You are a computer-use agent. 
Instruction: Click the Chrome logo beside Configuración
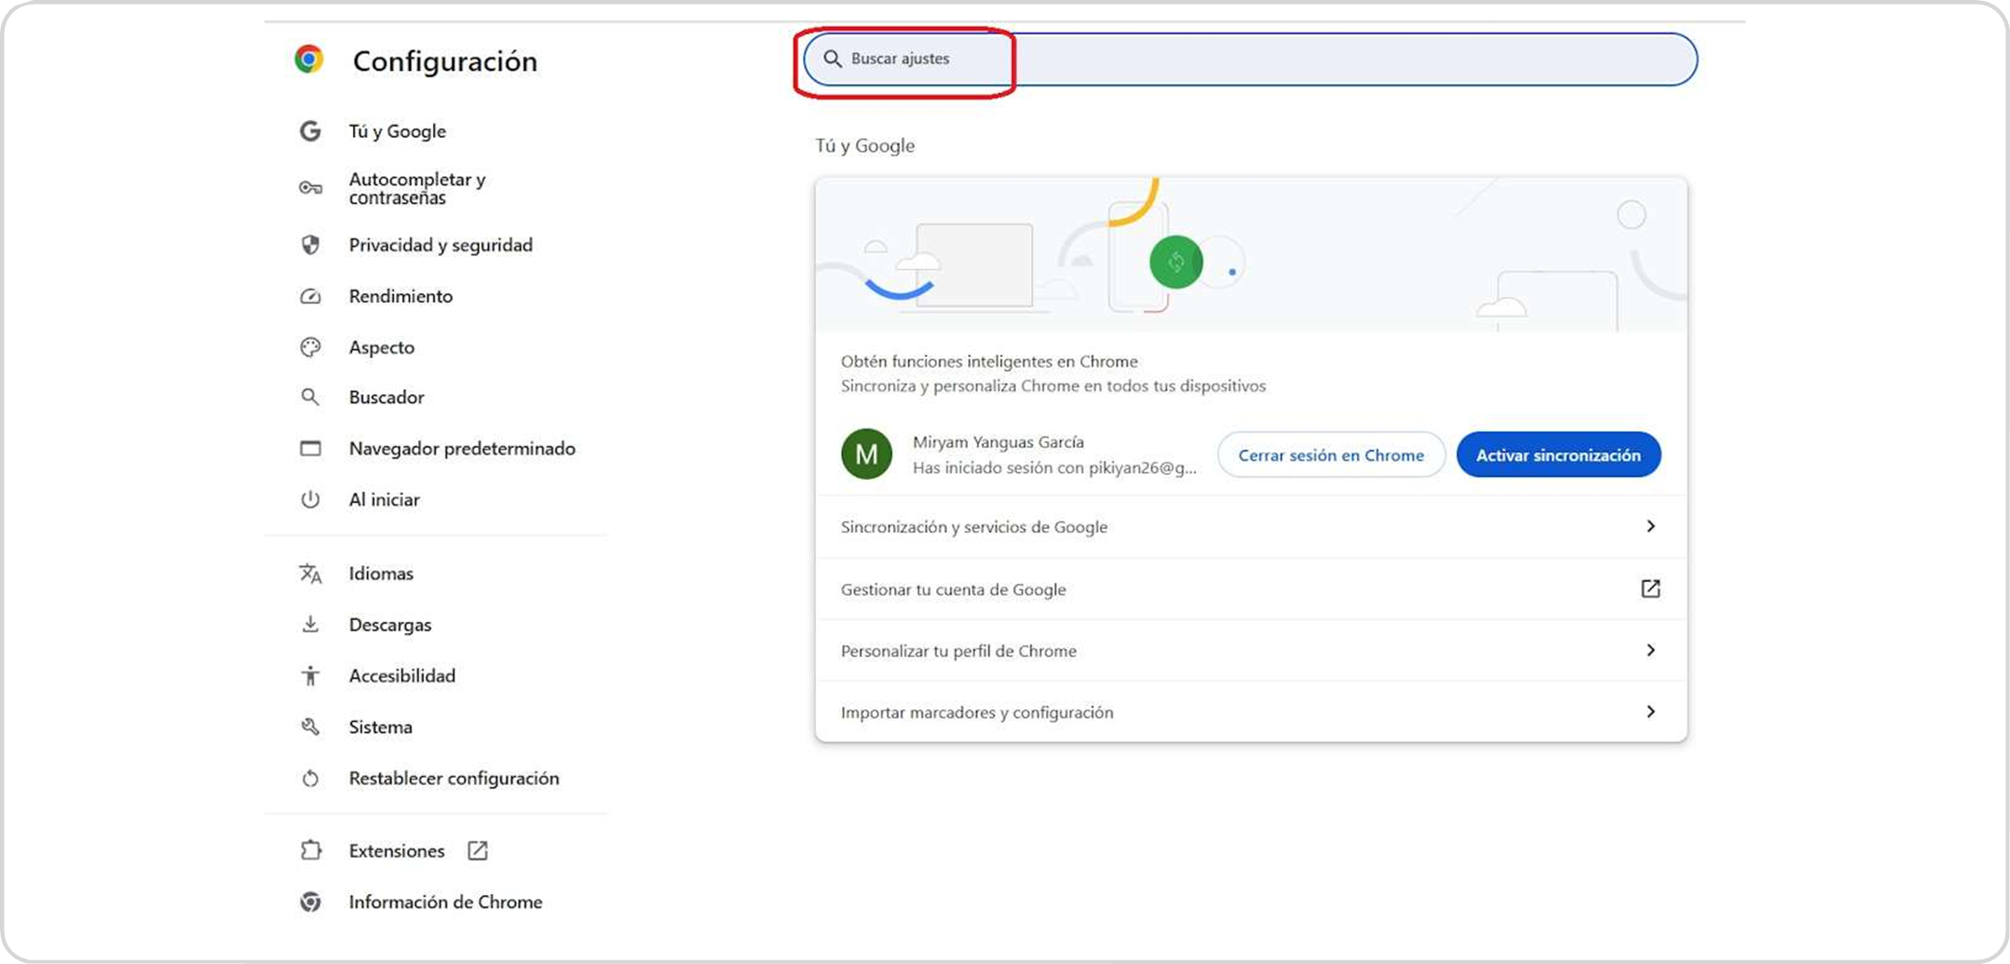click(x=309, y=60)
